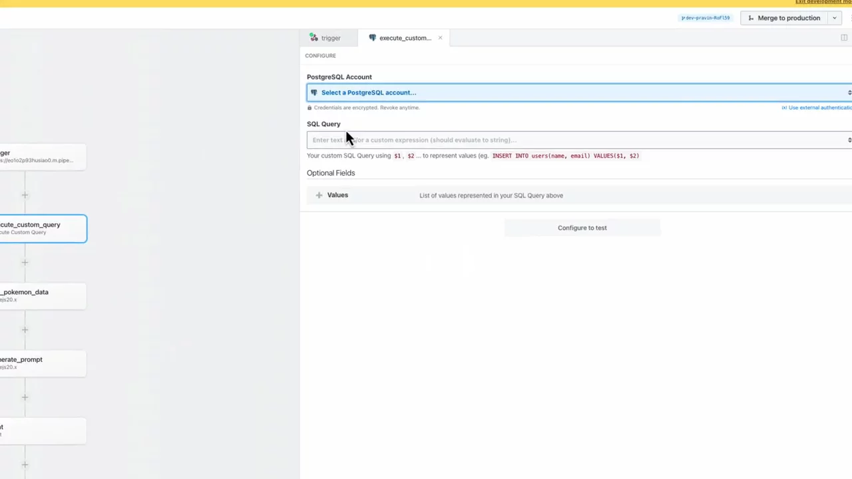Click Exit development mode link

click(823, 2)
